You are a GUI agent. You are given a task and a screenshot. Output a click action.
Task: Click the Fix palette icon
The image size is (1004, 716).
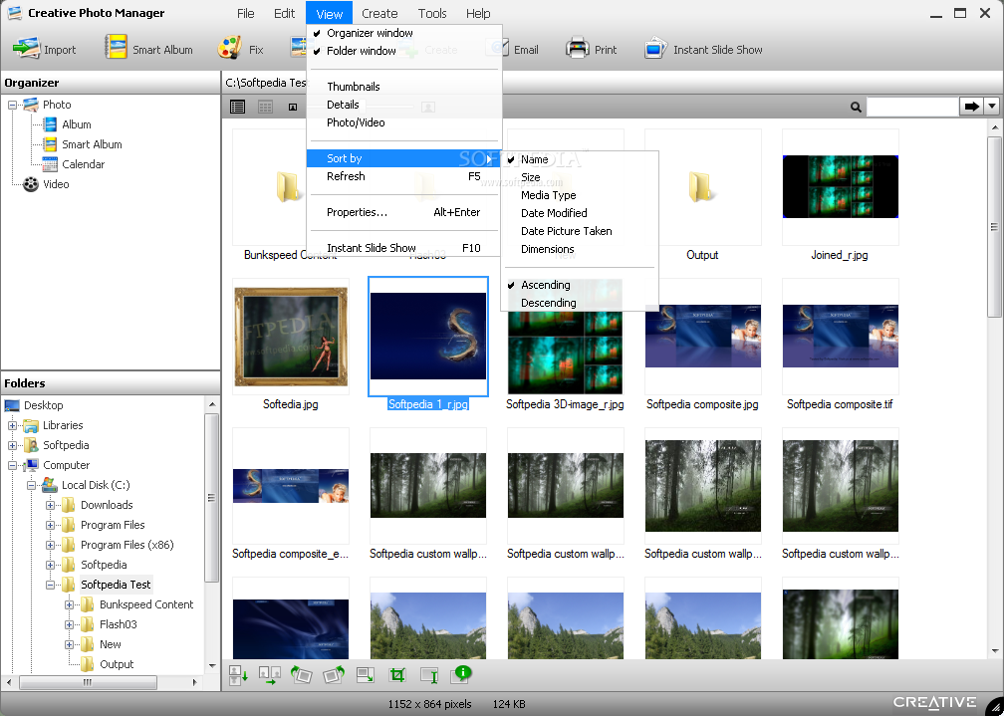[229, 49]
